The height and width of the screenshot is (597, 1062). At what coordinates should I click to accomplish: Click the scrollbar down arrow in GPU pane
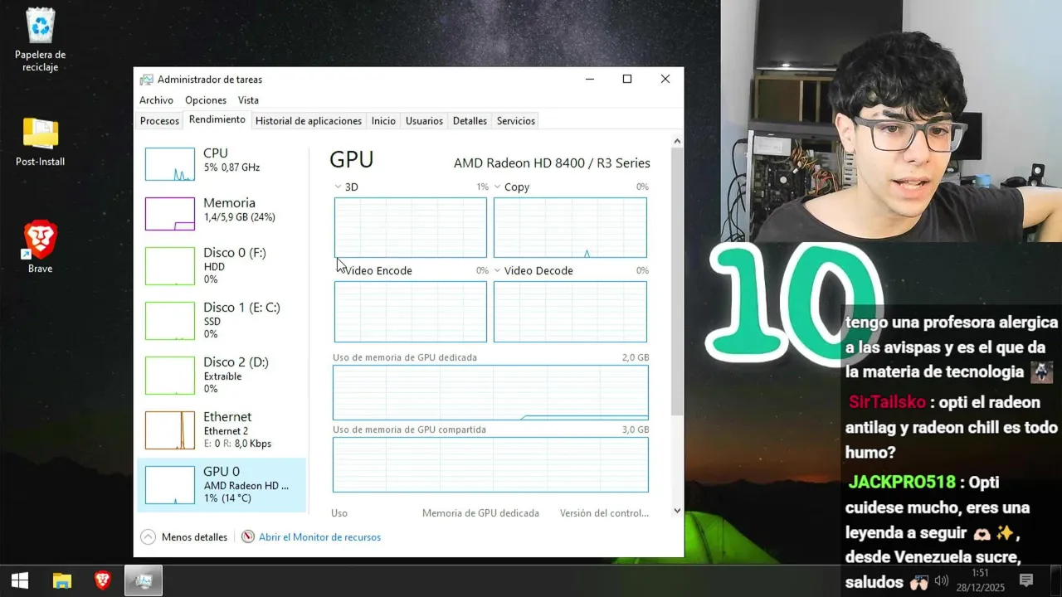click(x=677, y=511)
